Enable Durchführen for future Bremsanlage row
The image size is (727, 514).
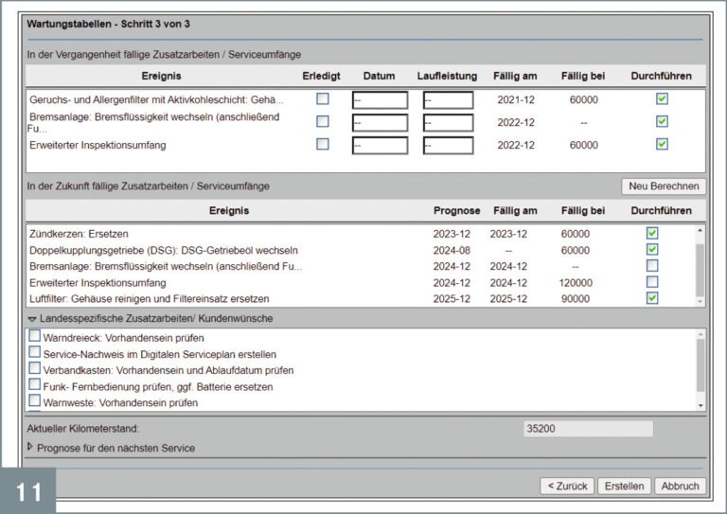[x=652, y=266]
